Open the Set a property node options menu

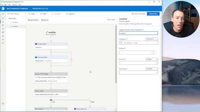pyautogui.click(x=66, y=109)
